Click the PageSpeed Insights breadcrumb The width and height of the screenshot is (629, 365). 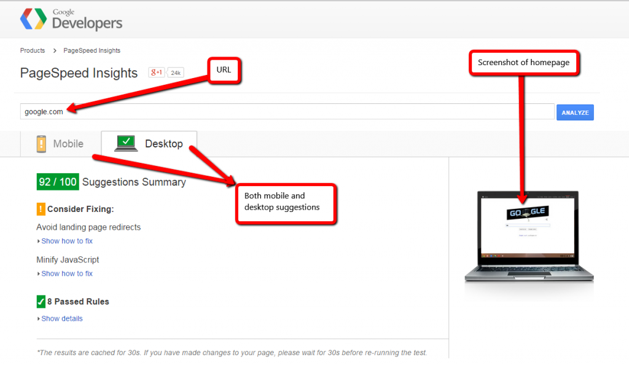(92, 50)
